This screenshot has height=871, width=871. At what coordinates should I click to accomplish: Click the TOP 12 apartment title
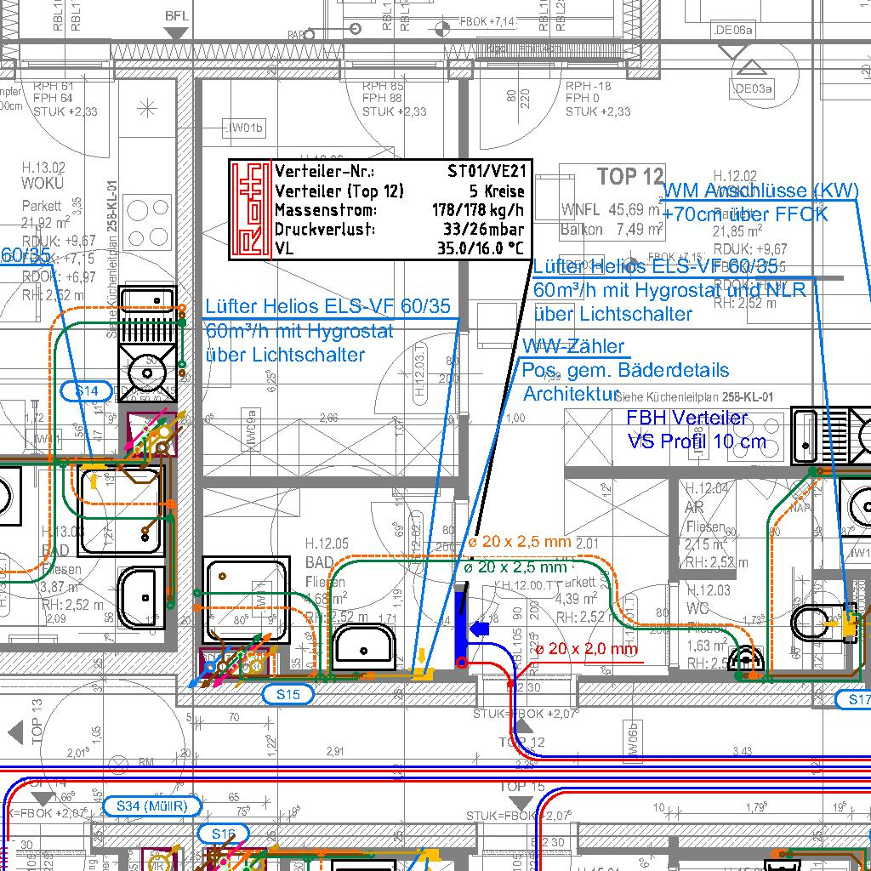[629, 177]
